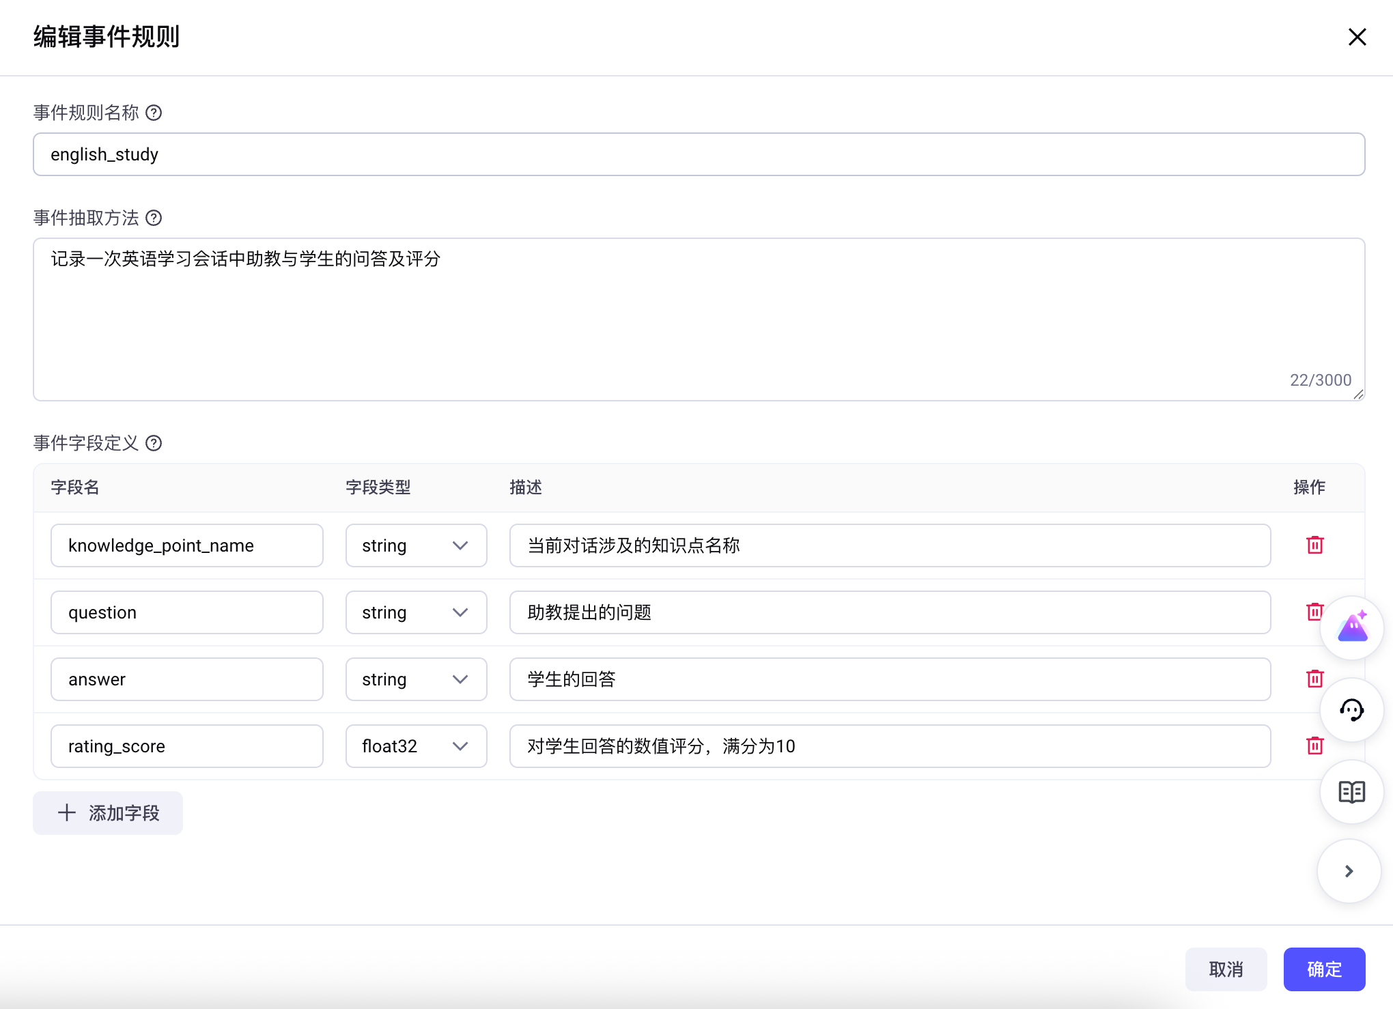Open the AI assistant floating icon
The image size is (1393, 1009).
tap(1352, 628)
